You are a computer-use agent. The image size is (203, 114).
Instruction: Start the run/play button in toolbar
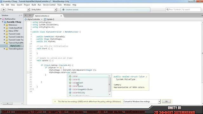3,9
